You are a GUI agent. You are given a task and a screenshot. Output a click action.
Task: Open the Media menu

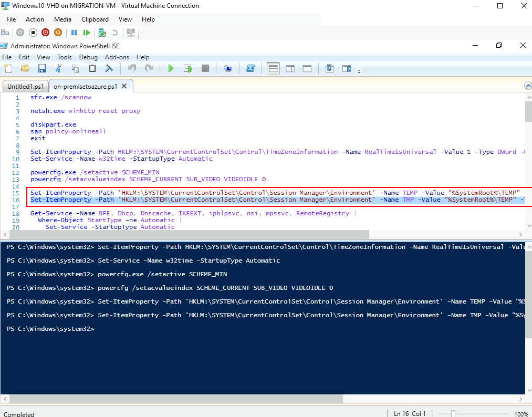click(63, 19)
